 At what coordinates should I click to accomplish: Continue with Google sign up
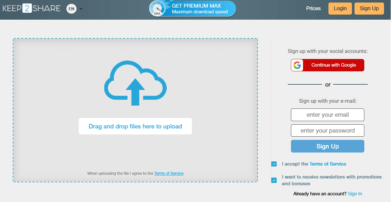click(x=327, y=65)
